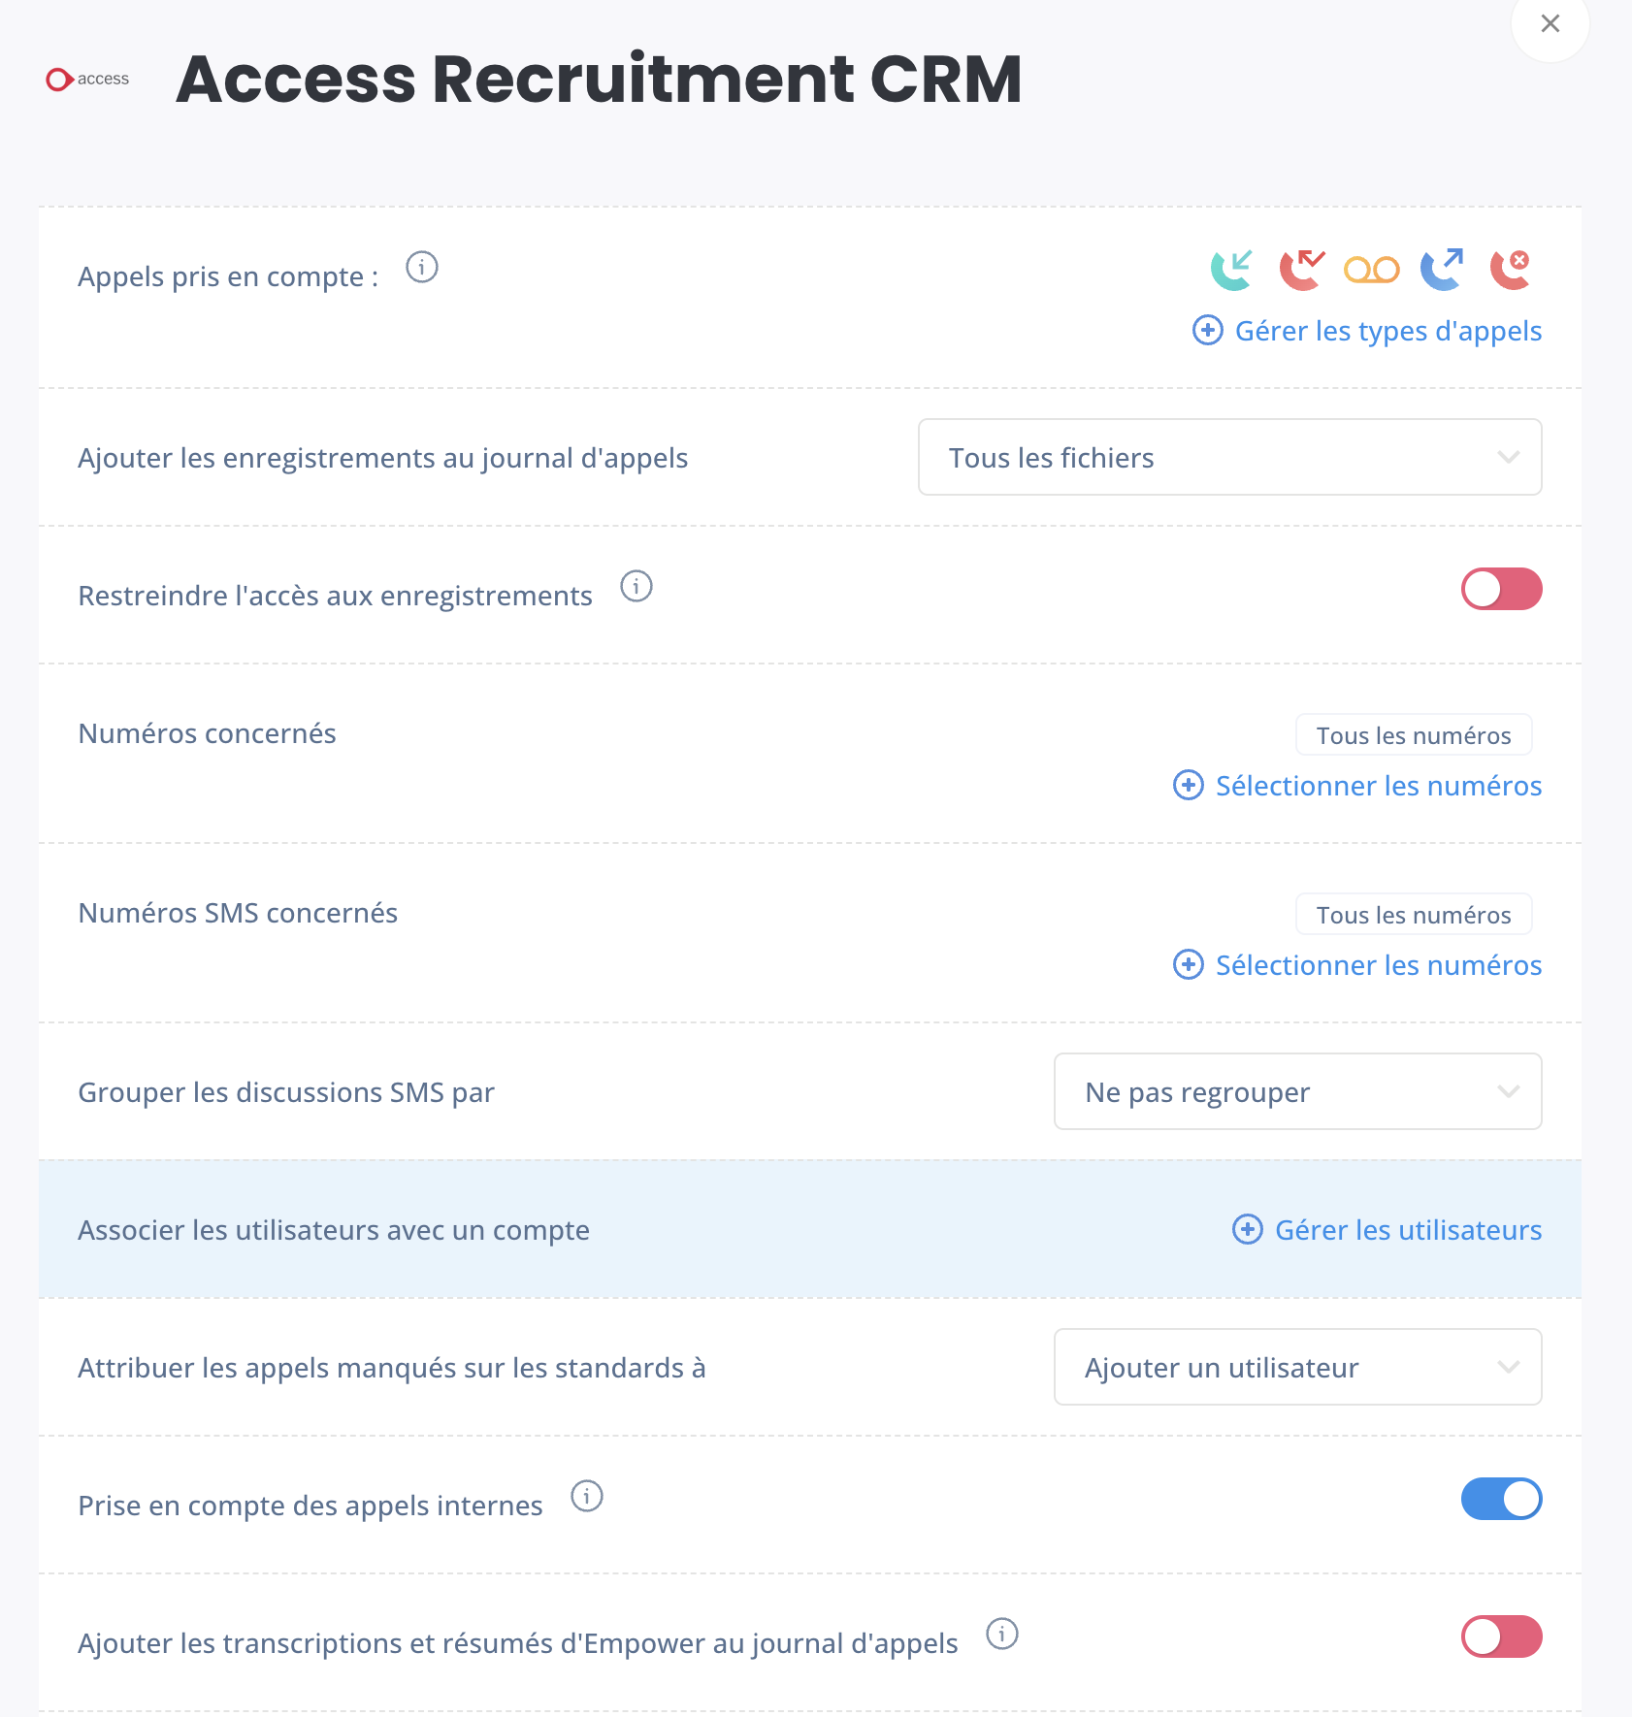
Task: Show info about Empower transcriptions setting
Action: coord(1002,1634)
